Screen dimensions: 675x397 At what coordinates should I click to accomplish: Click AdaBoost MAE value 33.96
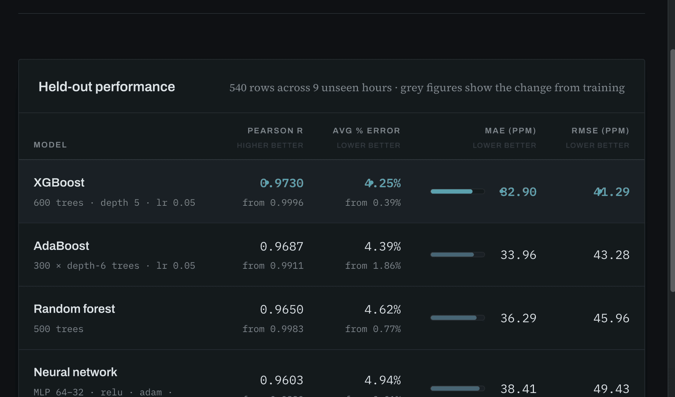tap(518, 255)
